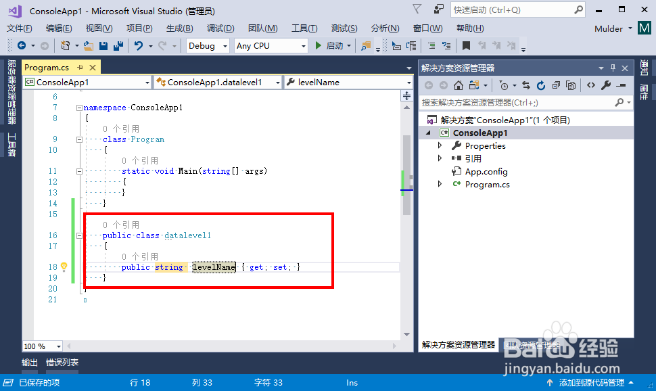Click the editor split window handle
656x391 pixels.
tap(406, 96)
